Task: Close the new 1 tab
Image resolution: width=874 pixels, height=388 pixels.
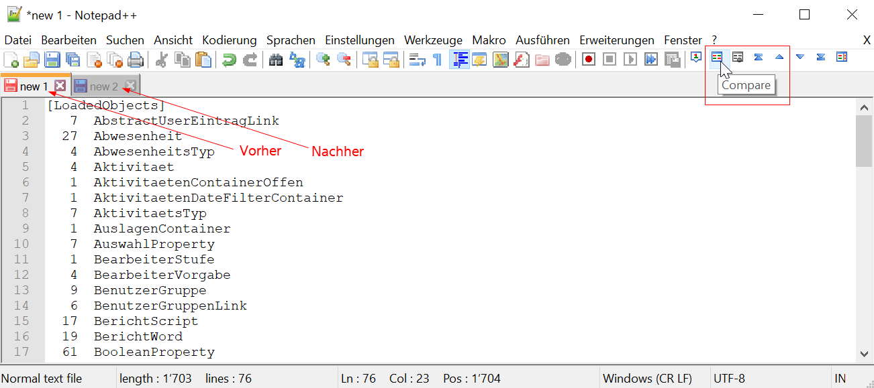Action: pos(60,86)
